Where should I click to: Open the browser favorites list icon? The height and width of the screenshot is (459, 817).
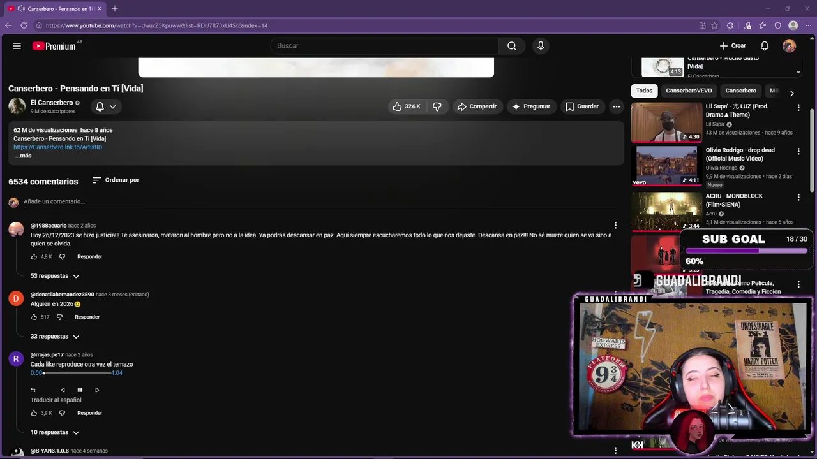(763, 25)
